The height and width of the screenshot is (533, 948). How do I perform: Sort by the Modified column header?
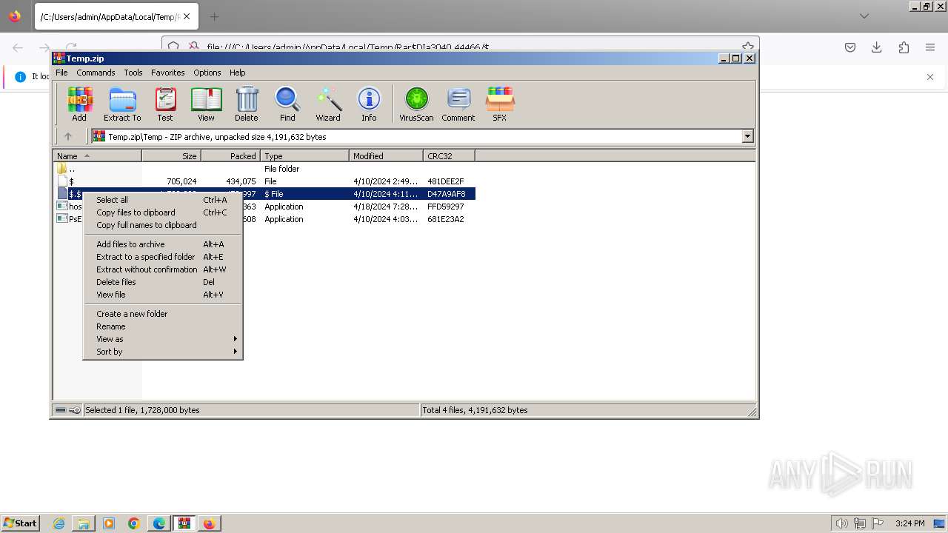(x=386, y=156)
